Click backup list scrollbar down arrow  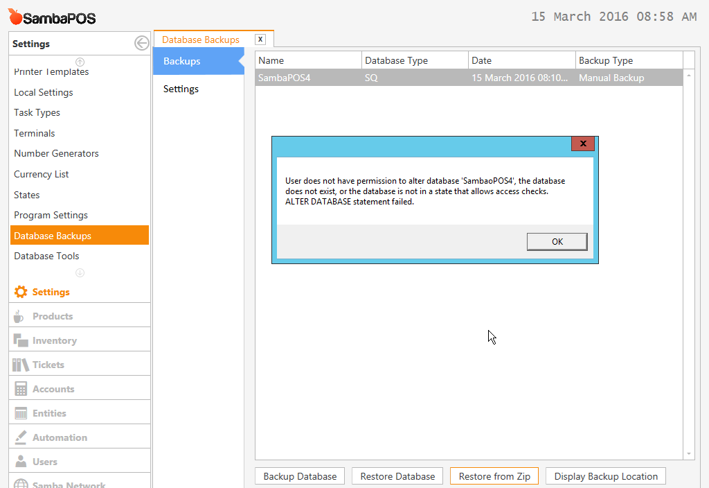689,453
